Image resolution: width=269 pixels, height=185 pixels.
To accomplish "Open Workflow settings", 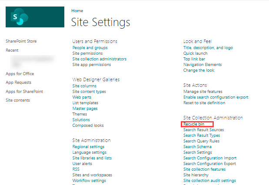I will [x=89, y=181].
